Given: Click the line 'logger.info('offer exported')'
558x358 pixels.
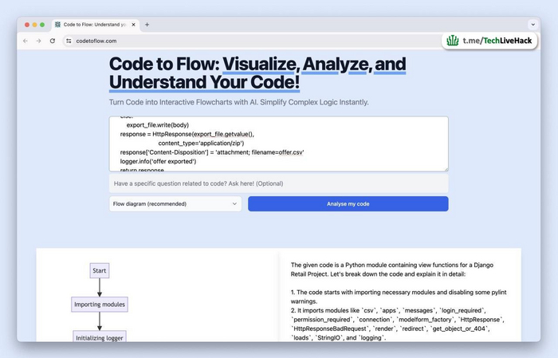Looking at the screenshot, I should pyautogui.click(x=158, y=161).
